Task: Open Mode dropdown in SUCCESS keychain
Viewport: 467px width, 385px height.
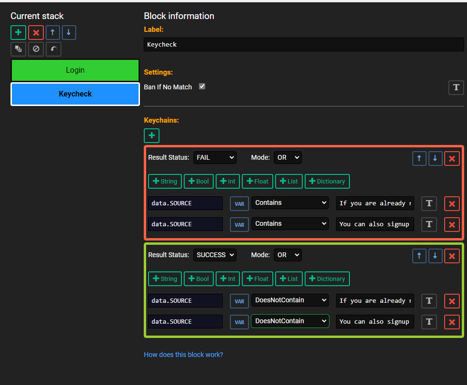Action: tap(288, 255)
